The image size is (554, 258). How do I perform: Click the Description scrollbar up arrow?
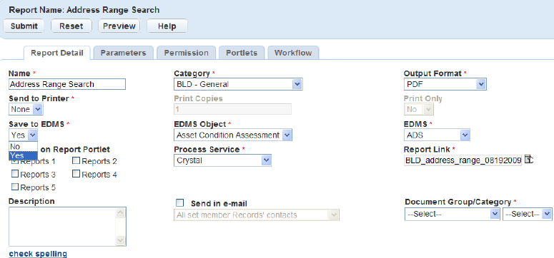(x=121, y=212)
